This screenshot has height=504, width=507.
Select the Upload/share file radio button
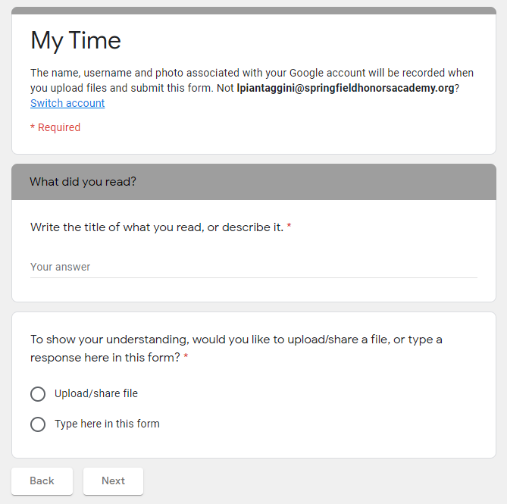38,394
